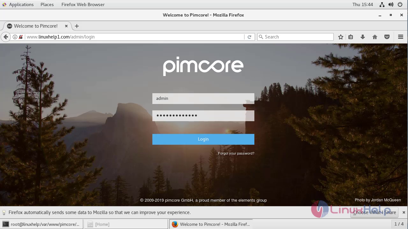Minimize the Firefox window
The width and height of the screenshot is (408, 229).
point(380,15)
